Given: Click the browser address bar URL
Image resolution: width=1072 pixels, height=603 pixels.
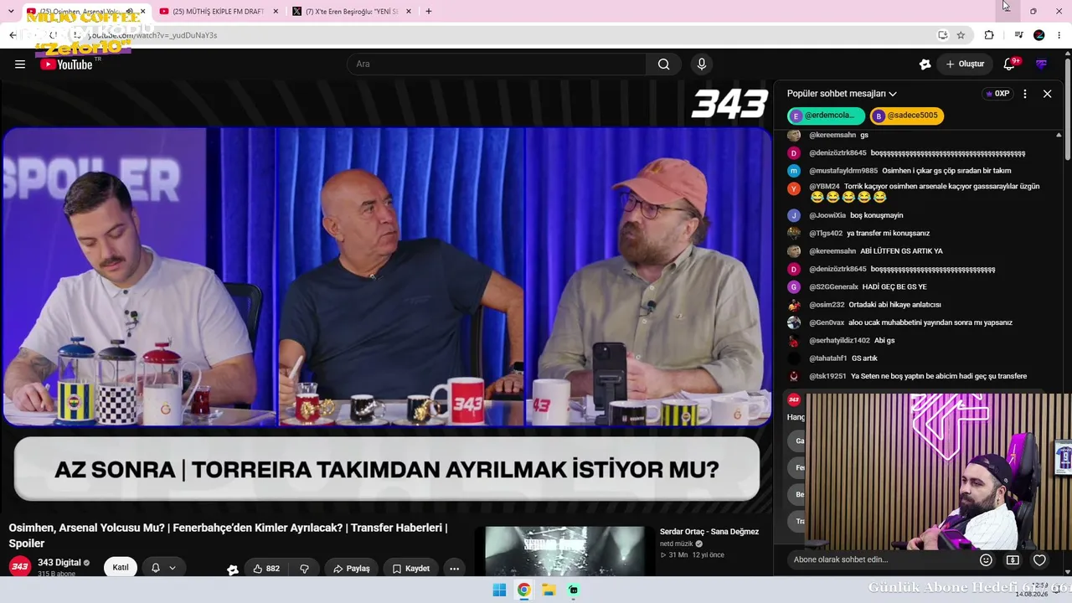Looking at the screenshot, I should click(153, 35).
